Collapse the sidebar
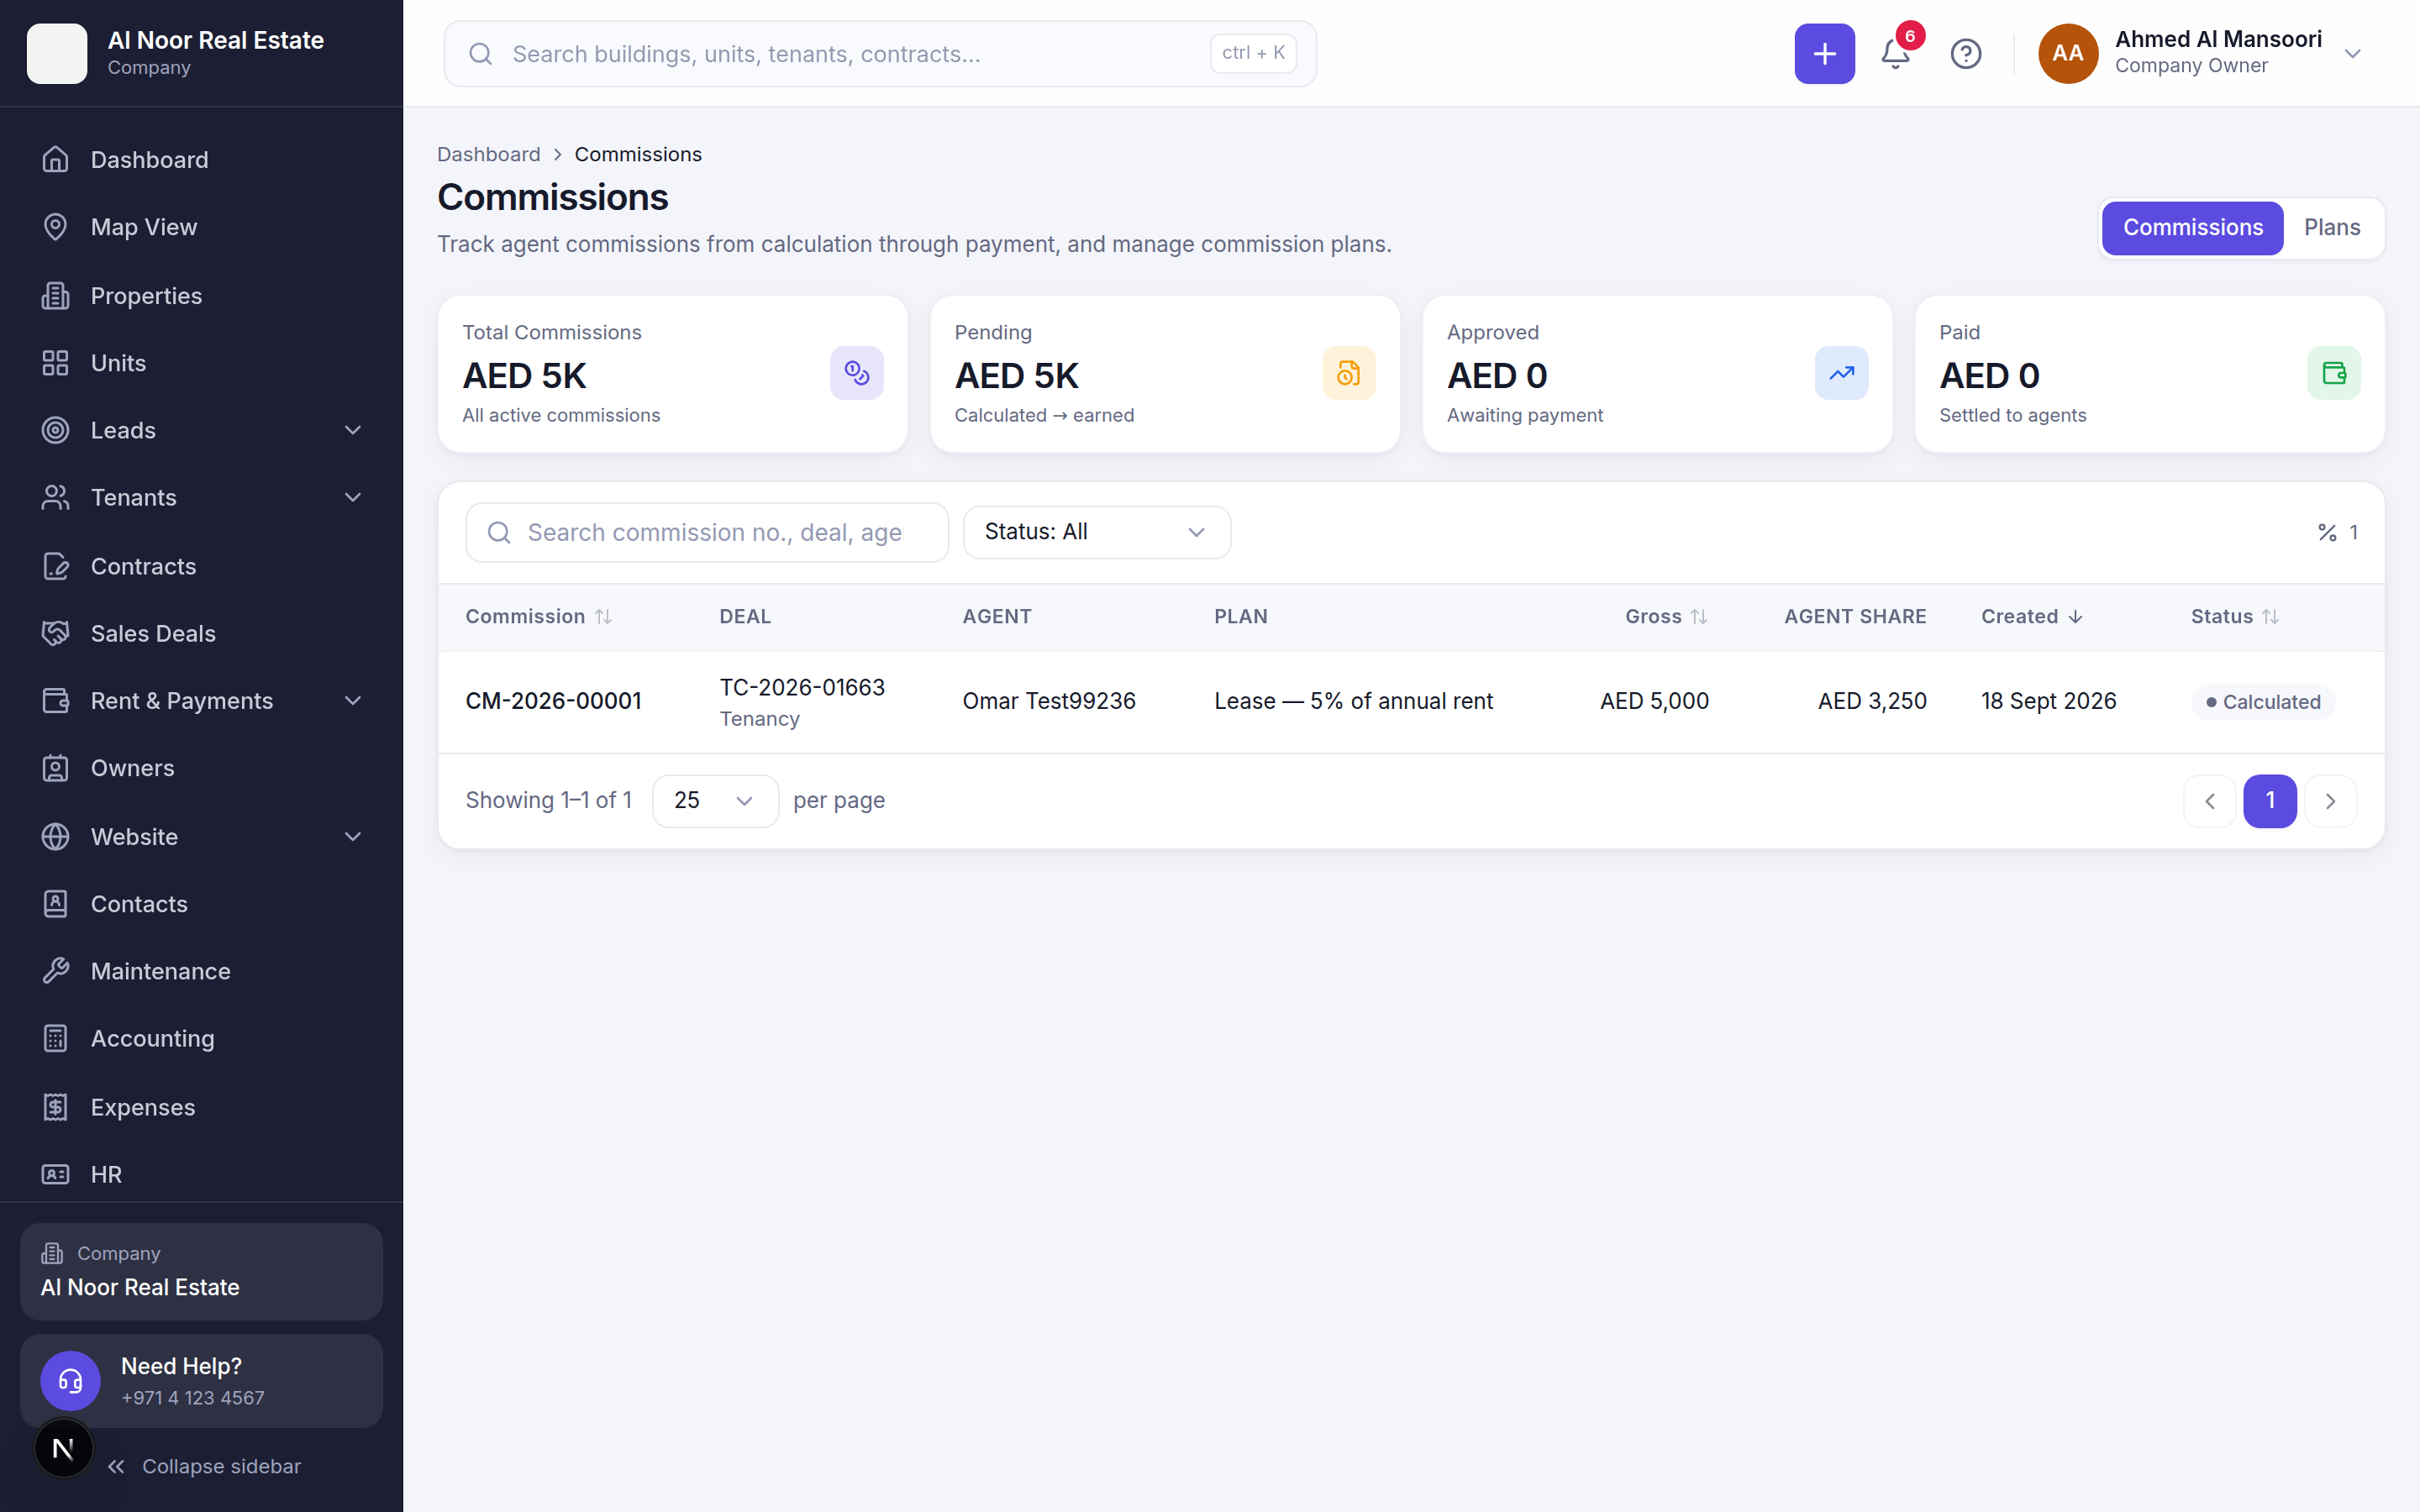The image size is (2420, 1512). pyautogui.click(x=204, y=1466)
